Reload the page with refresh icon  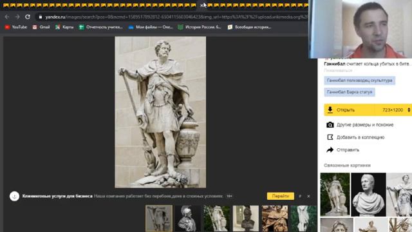pos(28,17)
